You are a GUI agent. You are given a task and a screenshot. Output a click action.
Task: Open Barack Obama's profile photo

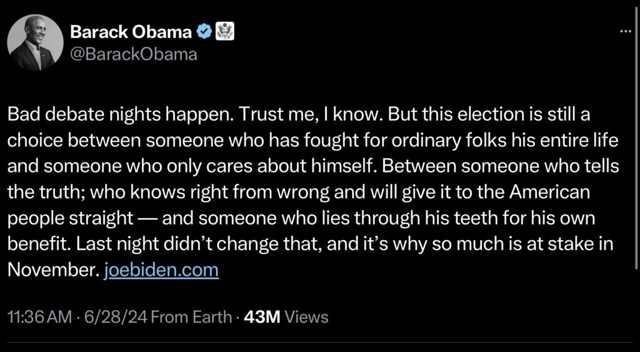pyautogui.click(x=35, y=42)
